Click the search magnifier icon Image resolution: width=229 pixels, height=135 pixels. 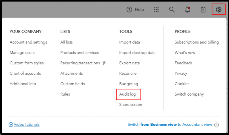(172, 10)
